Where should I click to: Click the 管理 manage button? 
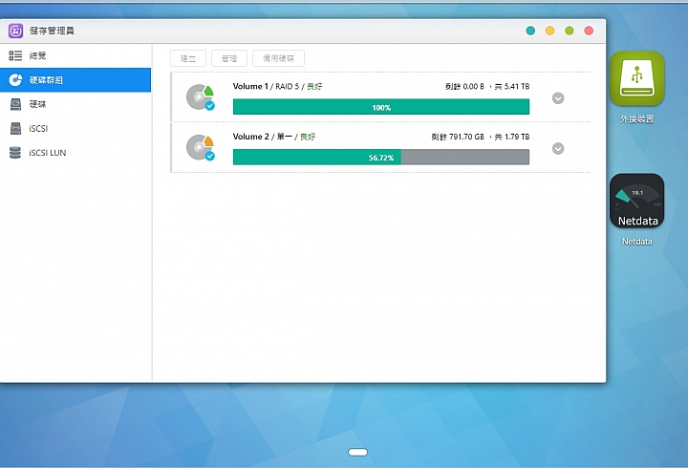pyautogui.click(x=229, y=58)
